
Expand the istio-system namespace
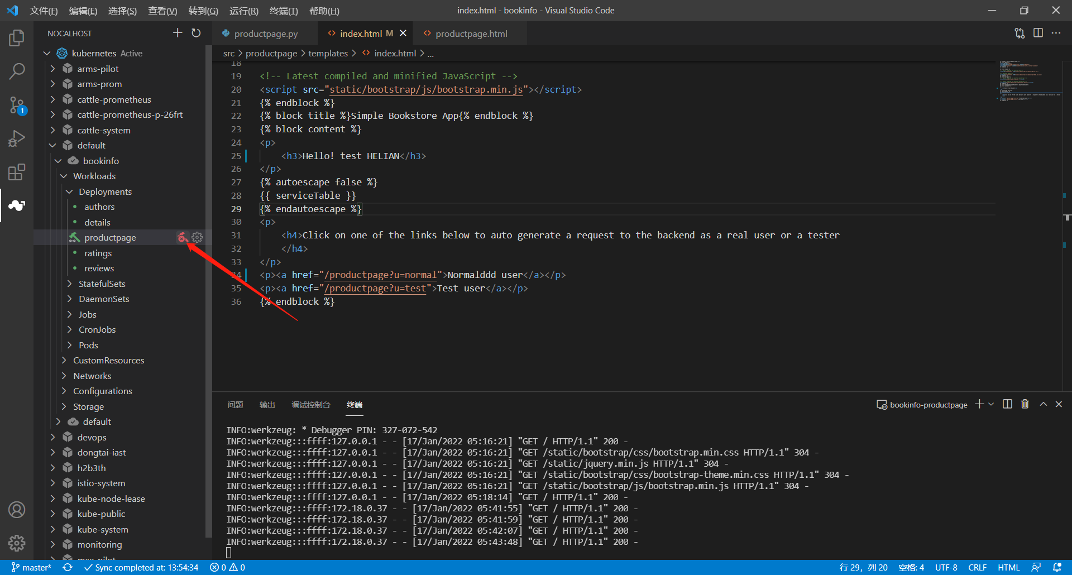coord(52,483)
